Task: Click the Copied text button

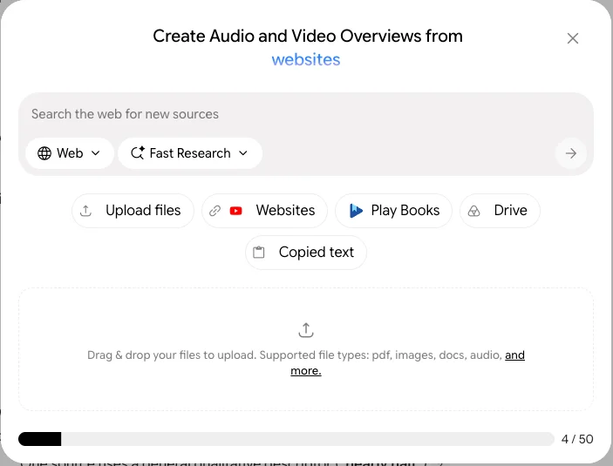Action: 306,253
